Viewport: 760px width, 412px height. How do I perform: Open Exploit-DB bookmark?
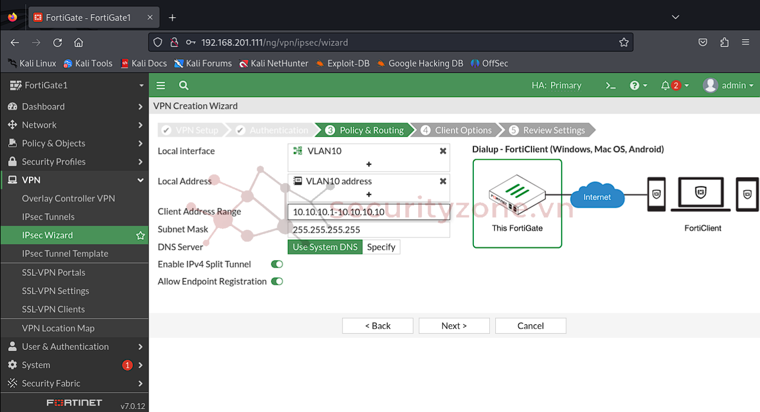click(x=342, y=63)
